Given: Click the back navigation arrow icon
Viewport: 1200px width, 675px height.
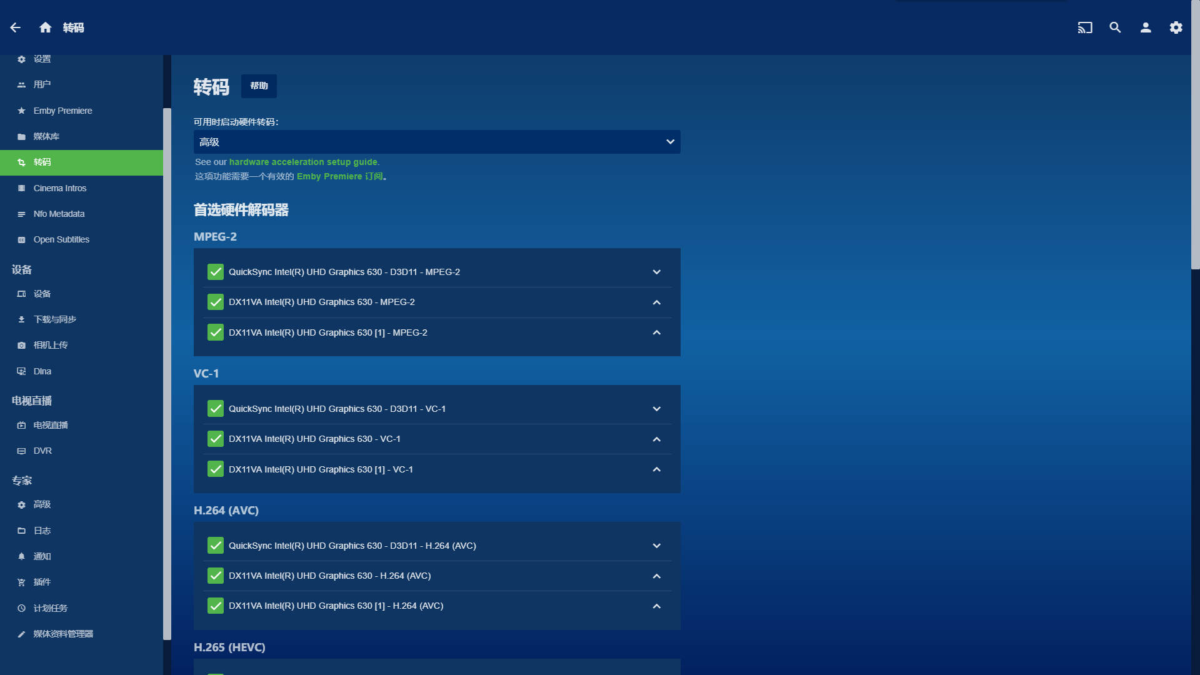Looking at the screenshot, I should click(15, 27).
